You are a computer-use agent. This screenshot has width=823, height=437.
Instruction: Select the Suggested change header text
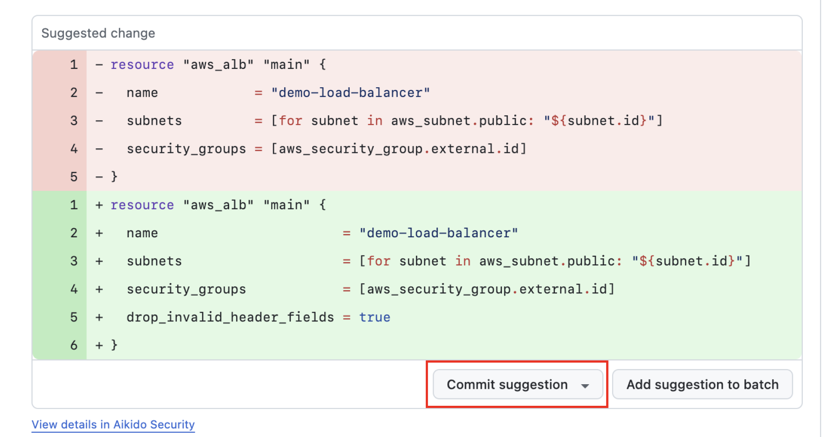[x=98, y=33]
